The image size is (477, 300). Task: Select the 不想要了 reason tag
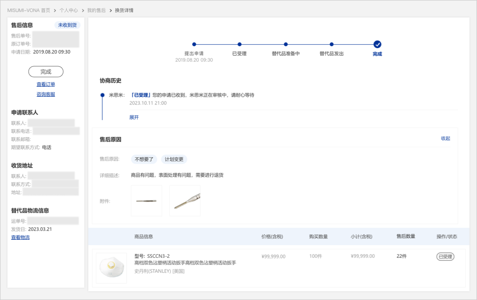pos(144,160)
